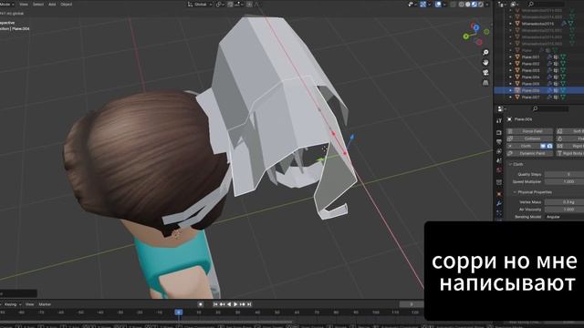Click the Quality Steps value field
Viewport: 584px width, 328px height.
[x=564, y=174]
